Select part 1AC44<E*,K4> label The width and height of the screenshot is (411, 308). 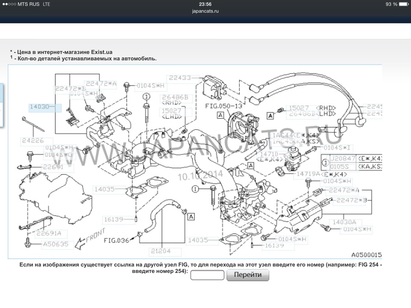click(296, 136)
